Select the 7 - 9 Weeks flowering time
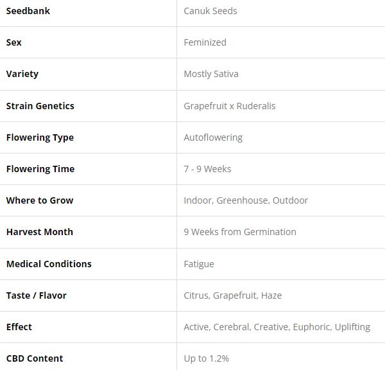This screenshot has height=370, width=385. click(207, 169)
